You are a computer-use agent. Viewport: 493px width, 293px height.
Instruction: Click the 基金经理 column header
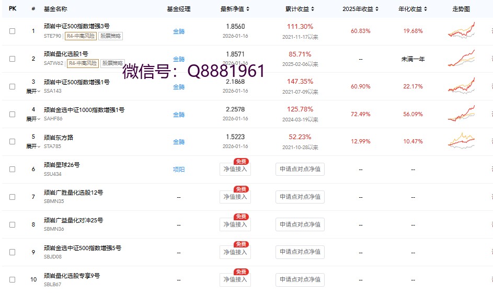(179, 9)
